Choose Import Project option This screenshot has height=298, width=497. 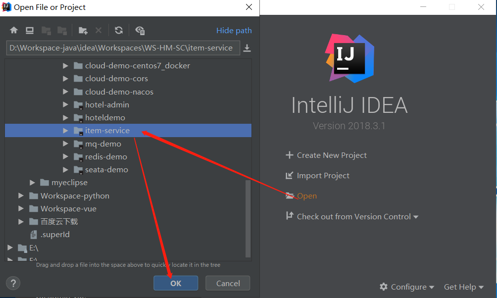click(x=323, y=175)
